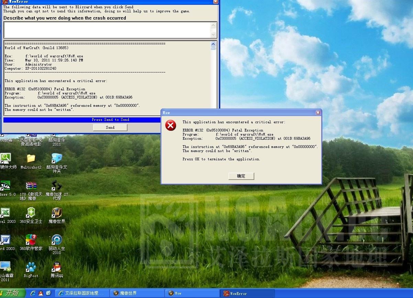
Task: Click QQ penguin icon in quick launch
Action: point(41,293)
